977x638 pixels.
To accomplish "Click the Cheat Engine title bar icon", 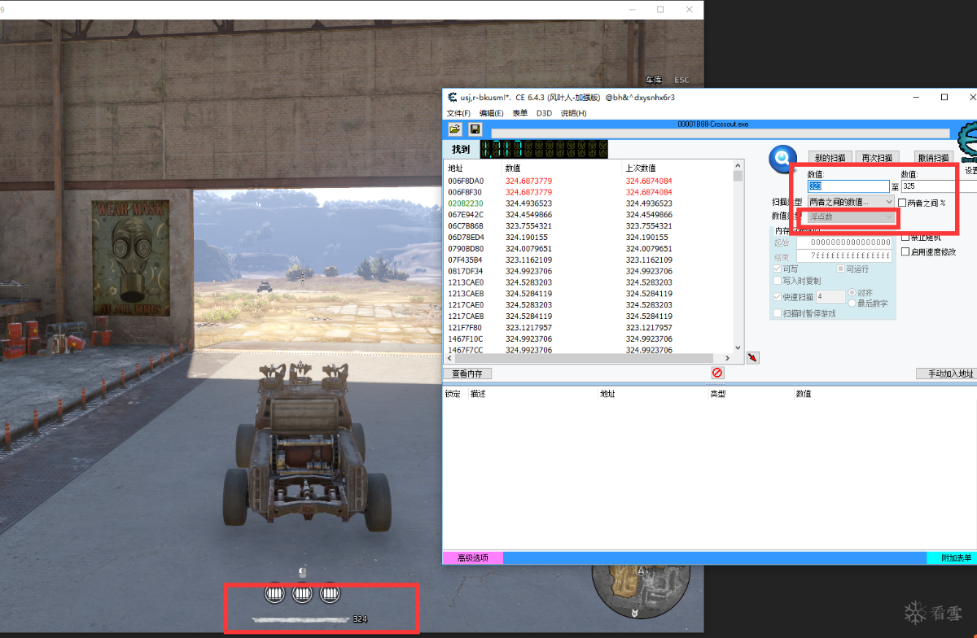I will point(452,97).
